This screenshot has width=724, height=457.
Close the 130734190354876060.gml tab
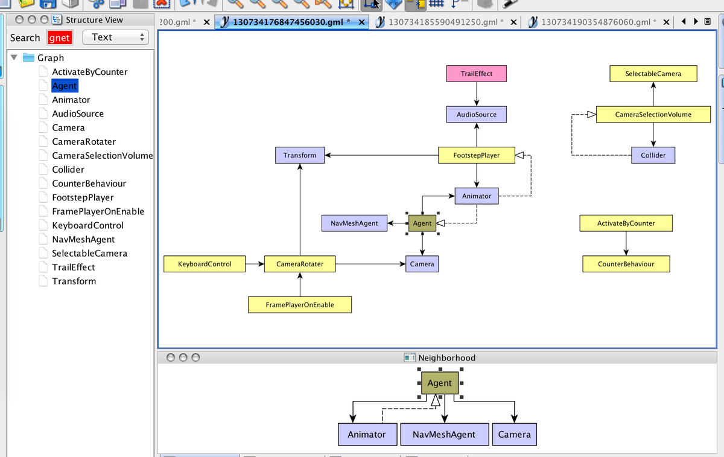click(x=666, y=22)
